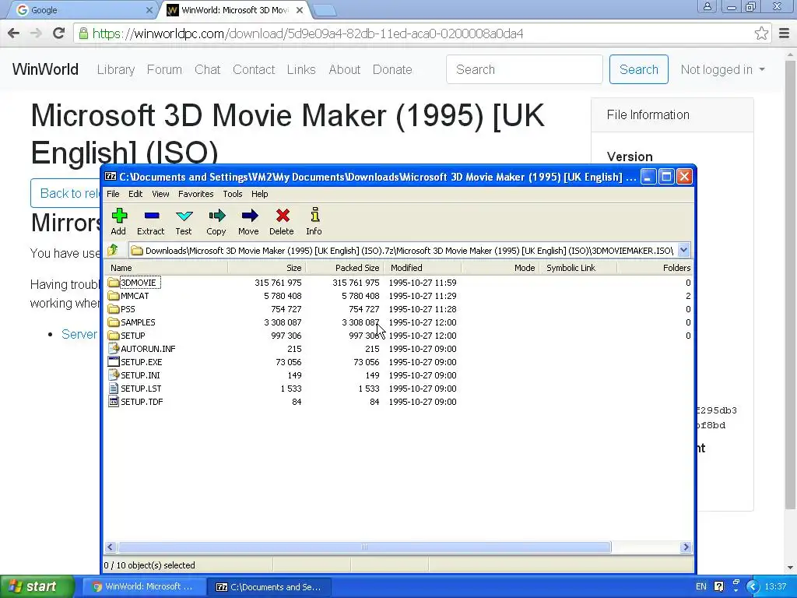Expand the Not logged in dropdown

pyautogui.click(x=722, y=69)
